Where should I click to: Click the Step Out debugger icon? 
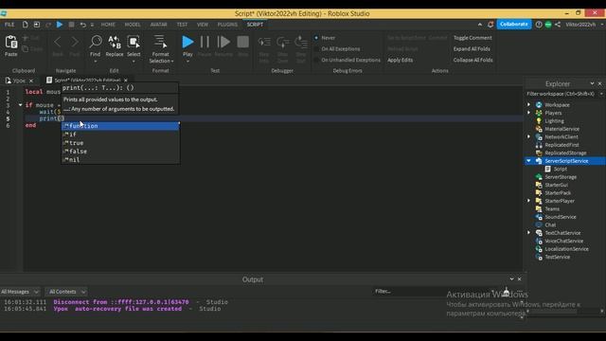pyautogui.click(x=301, y=43)
